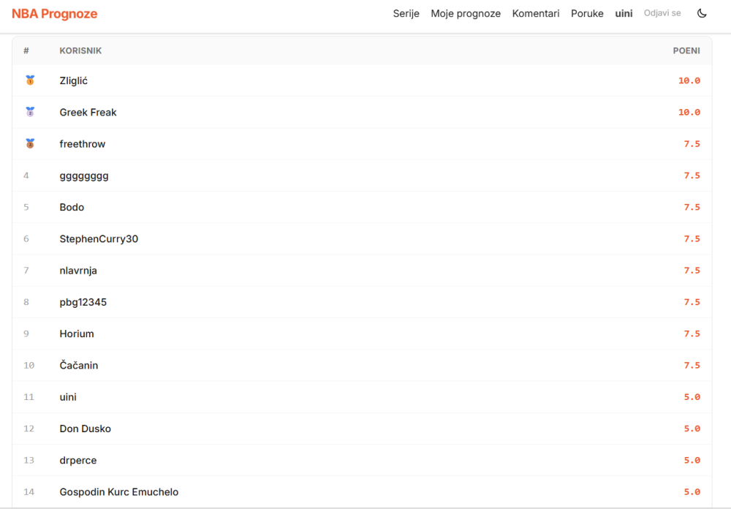The height and width of the screenshot is (509, 731).
Task: Open the NBA Prognoze home logo
Action: 55,14
